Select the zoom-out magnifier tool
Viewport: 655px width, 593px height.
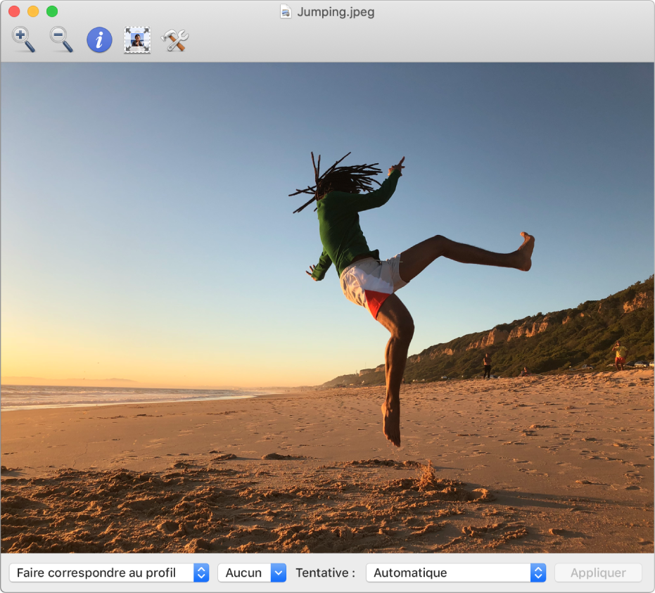[61, 40]
